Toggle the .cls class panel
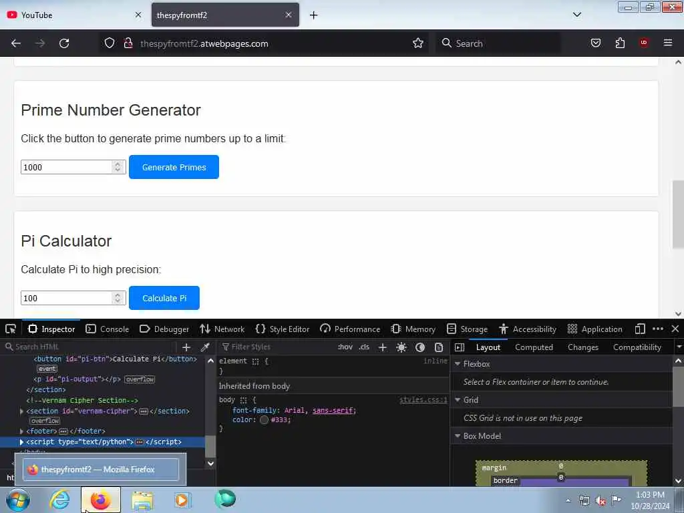Image resolution: width=684 pixels, height=513 pixels. (x=364, y=347)
